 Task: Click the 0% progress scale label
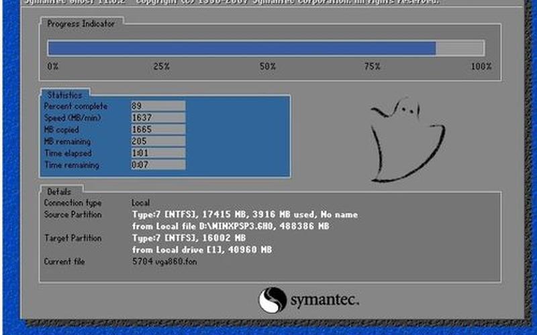pos(53,66)
